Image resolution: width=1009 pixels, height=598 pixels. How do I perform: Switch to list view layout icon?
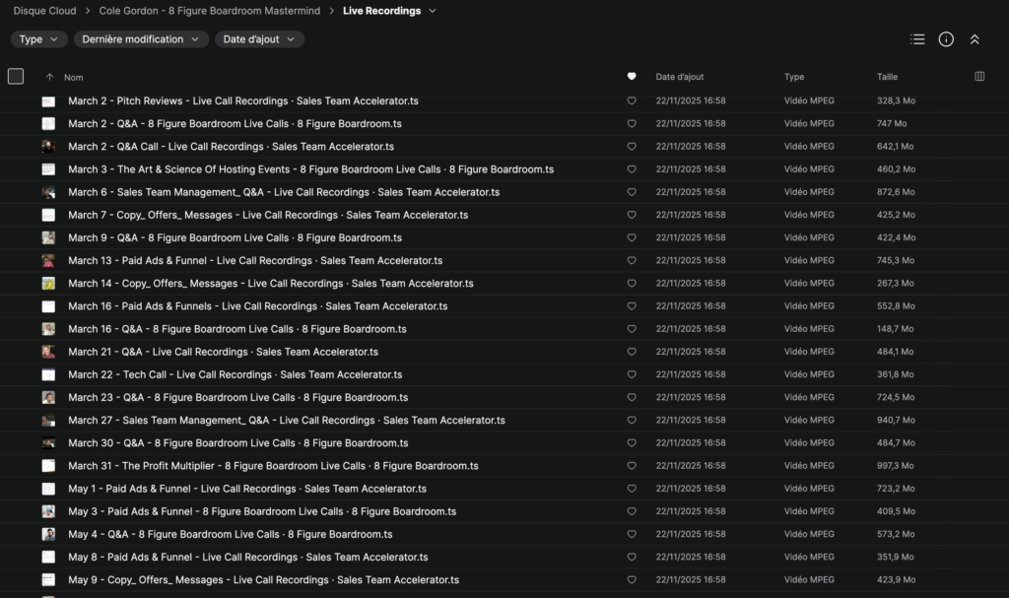tap(917, 39)
